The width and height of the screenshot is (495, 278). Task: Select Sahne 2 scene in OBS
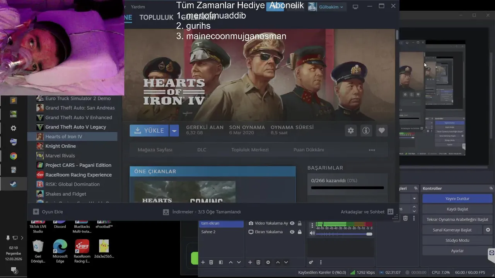(221, 232)
